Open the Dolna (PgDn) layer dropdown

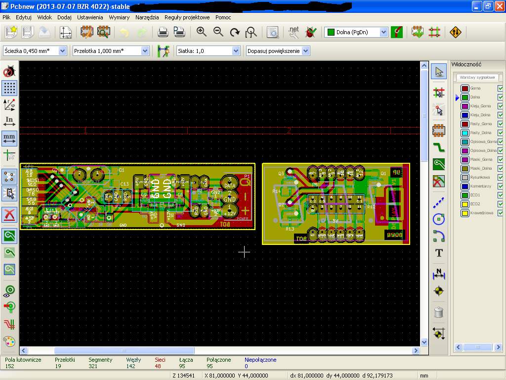coord(383,32)
